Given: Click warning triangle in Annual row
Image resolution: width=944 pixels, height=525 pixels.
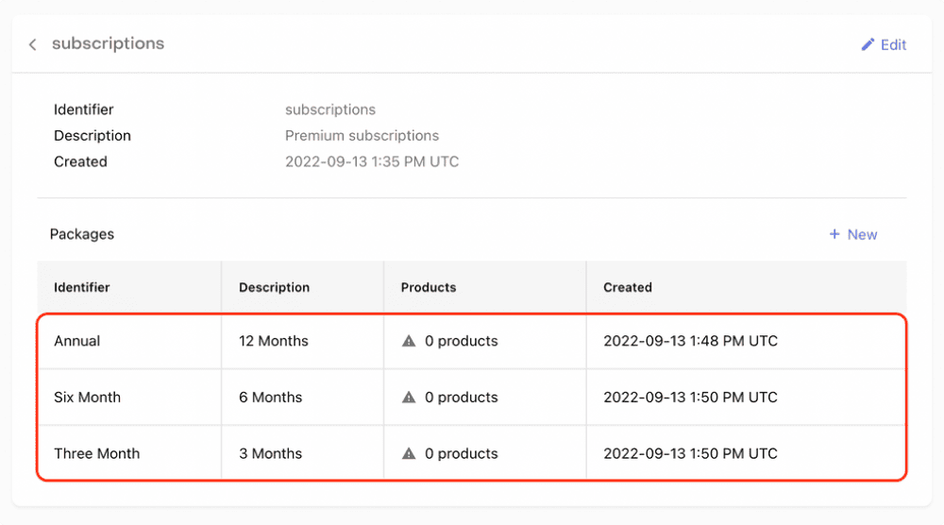Looking at the screenshot, I should tap(409, 341).
